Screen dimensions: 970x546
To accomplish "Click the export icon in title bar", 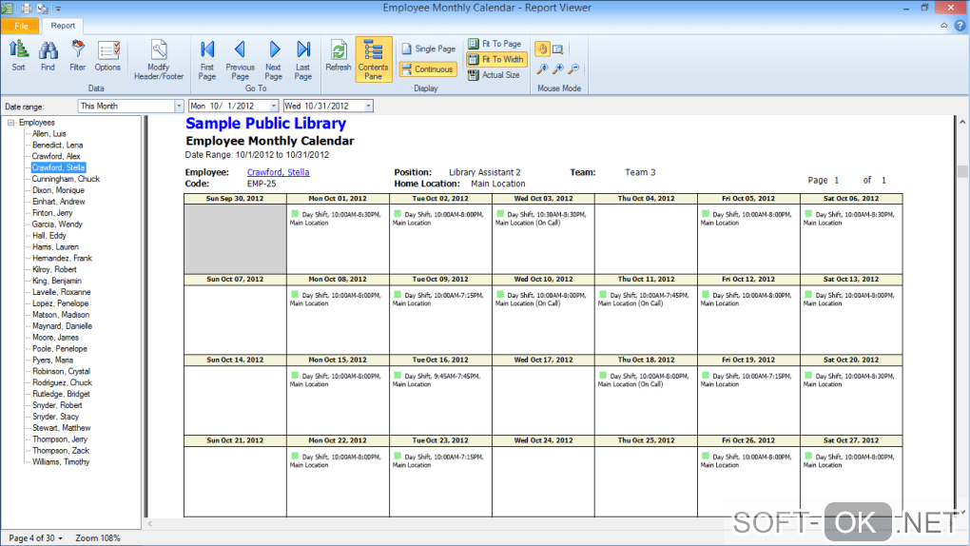I will point(42,9).
